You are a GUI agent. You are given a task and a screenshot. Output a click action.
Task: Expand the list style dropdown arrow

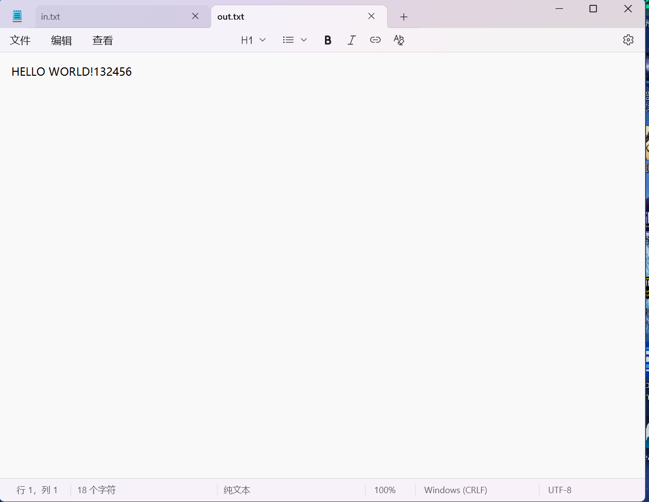[x=304, y=40]
